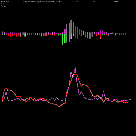
Task: Click the highest peak of the magenta volume line
Action: pyautogui.click(x=75, y=68)
